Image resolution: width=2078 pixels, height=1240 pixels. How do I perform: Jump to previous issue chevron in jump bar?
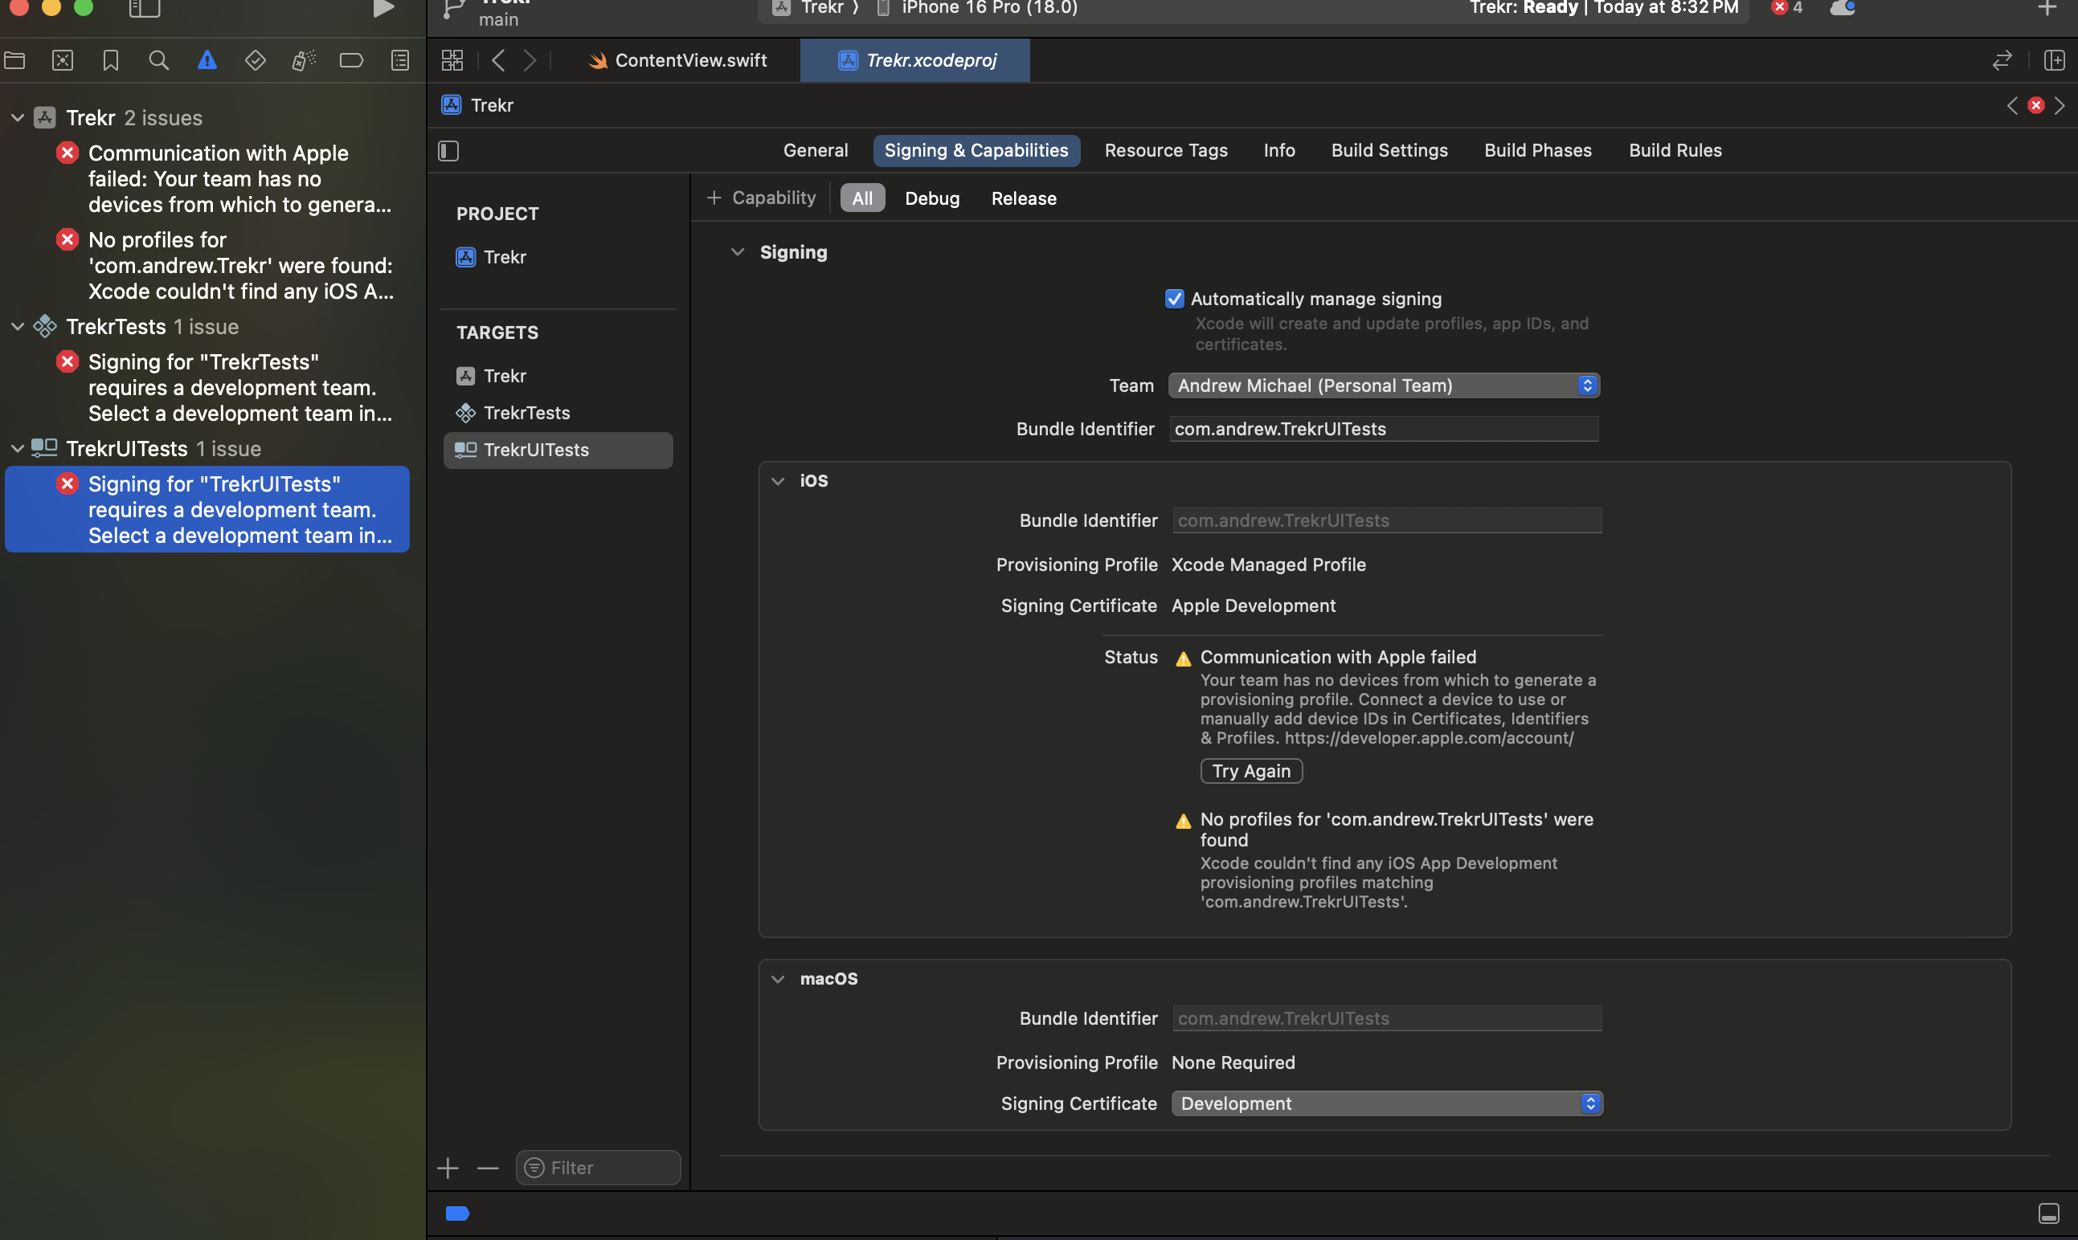[2012, 105]
